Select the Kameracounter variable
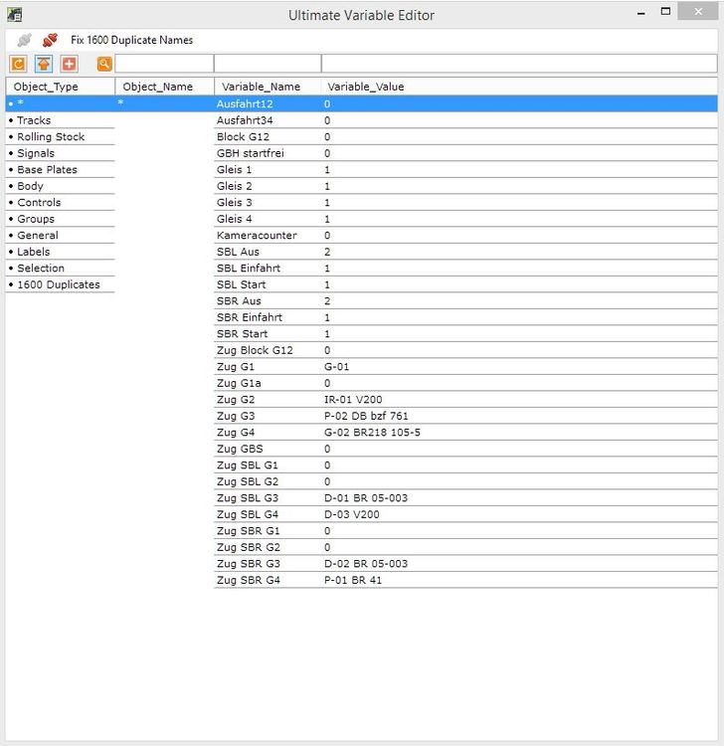The width and height of the screenshot is (724, 746). click(x=257, y=236)
